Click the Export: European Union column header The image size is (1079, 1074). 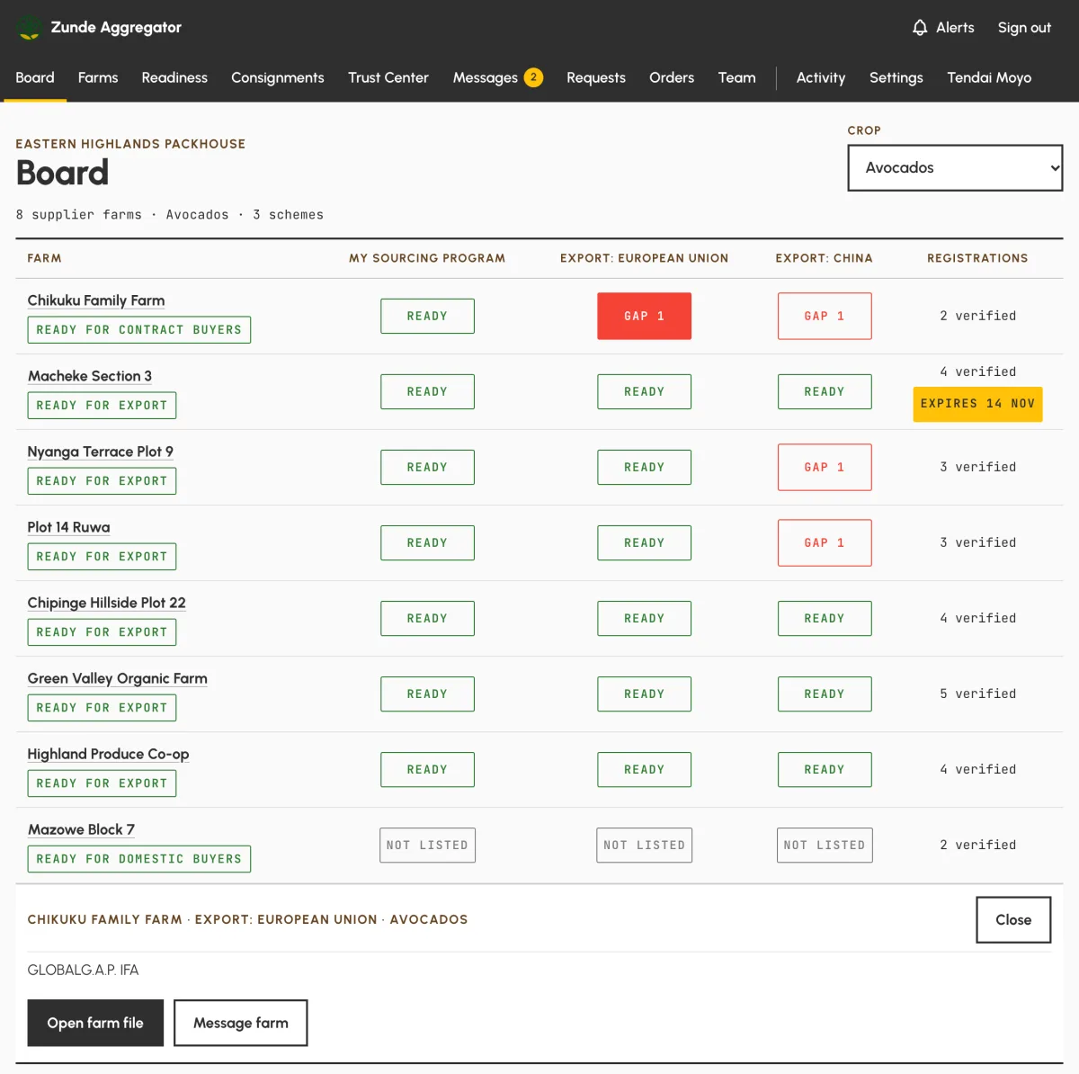(645, 258)
